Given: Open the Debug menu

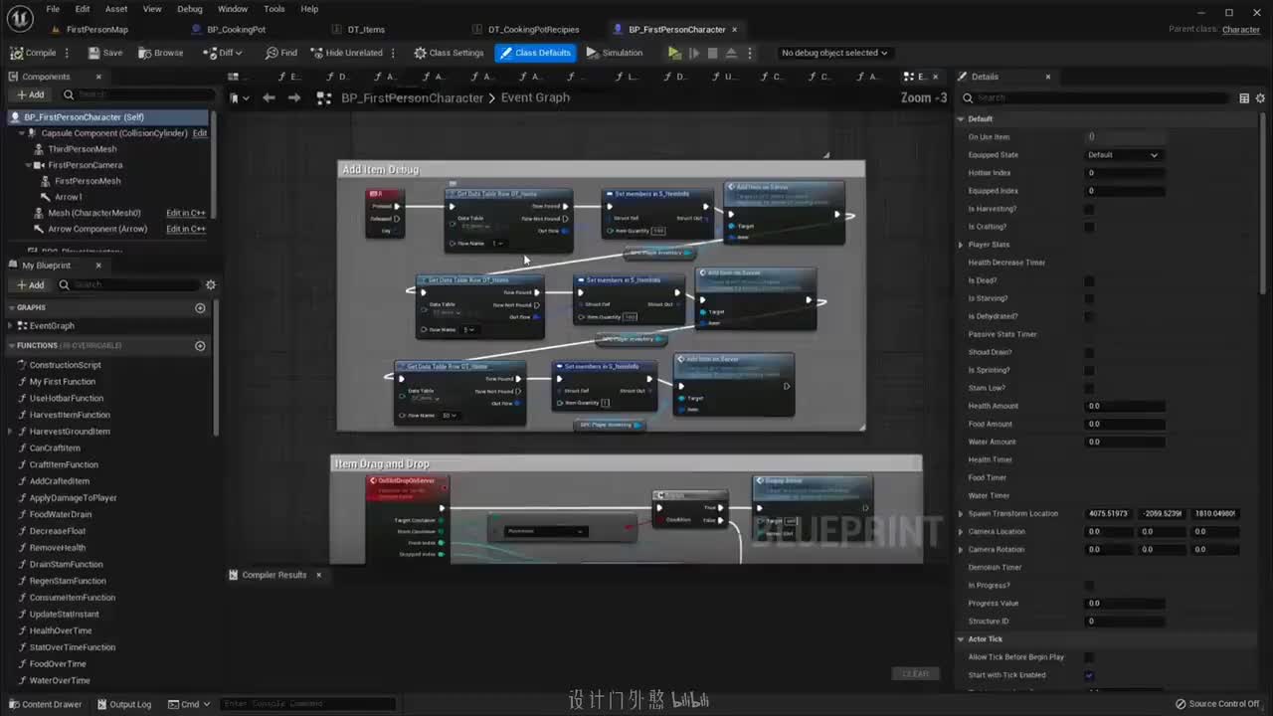Looking at the screenshot, I should click(189, 9).
